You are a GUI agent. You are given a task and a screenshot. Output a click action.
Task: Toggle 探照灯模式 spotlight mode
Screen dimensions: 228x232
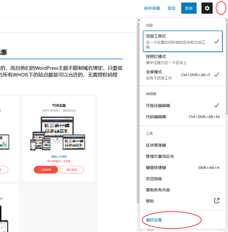[x=183, y=60]
